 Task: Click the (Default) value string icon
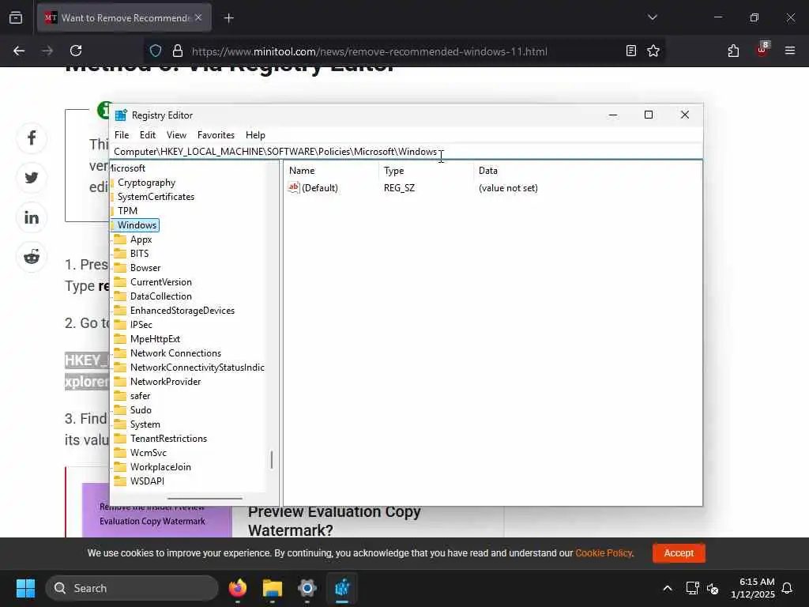click(294, 188)
